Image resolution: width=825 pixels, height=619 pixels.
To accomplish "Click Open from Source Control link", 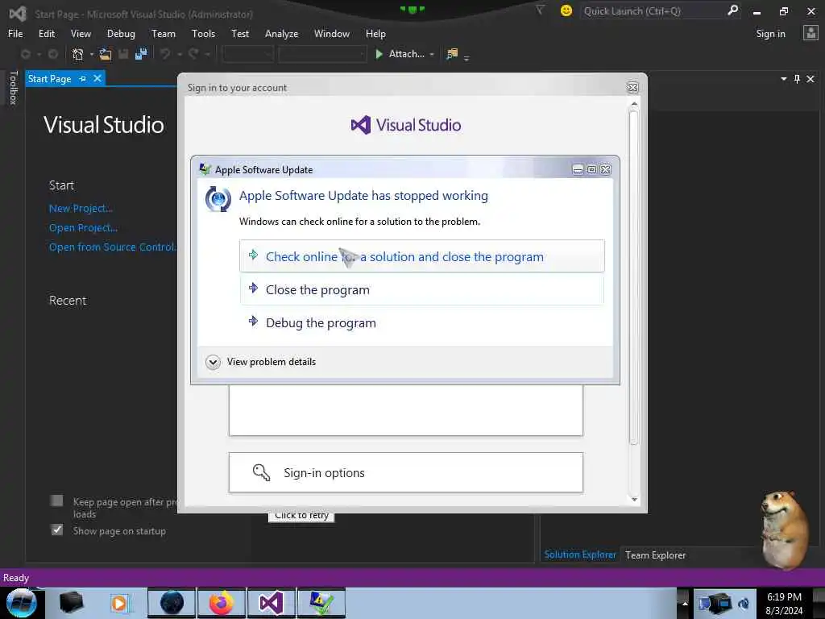I will point(113,247).
